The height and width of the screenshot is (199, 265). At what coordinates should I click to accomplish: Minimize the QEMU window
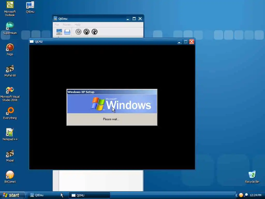(179, 42)
